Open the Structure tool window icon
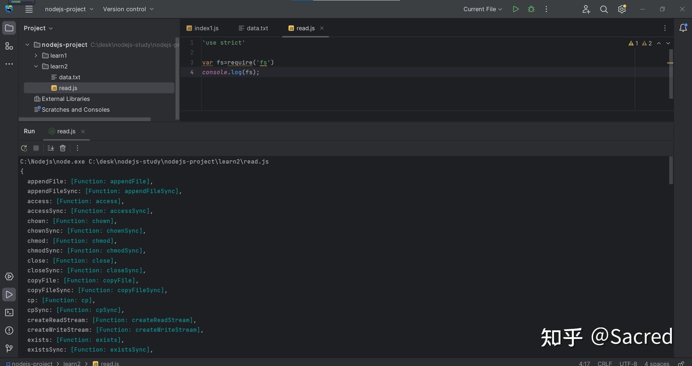Screen dimensions: 692x366 click(x=9, y=46)
